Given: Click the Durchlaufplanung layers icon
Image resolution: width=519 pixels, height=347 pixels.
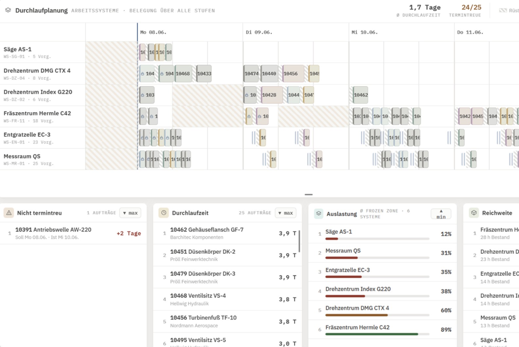Looking at the screenshot, I should click(8, 10).
